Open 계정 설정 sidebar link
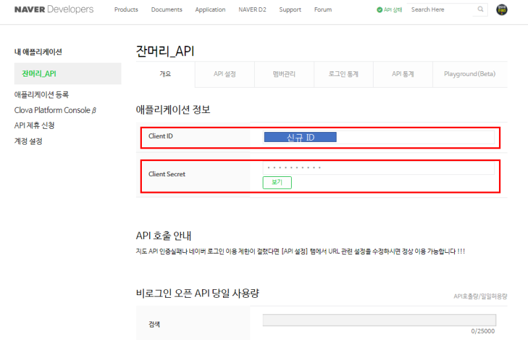This screenshot has width=528, height=340. pos(28,141)
